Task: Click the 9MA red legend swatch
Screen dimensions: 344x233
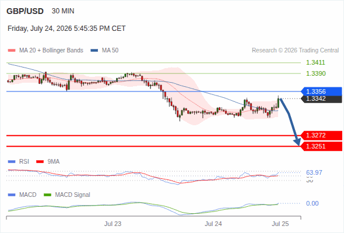Action: pos(40,161)
